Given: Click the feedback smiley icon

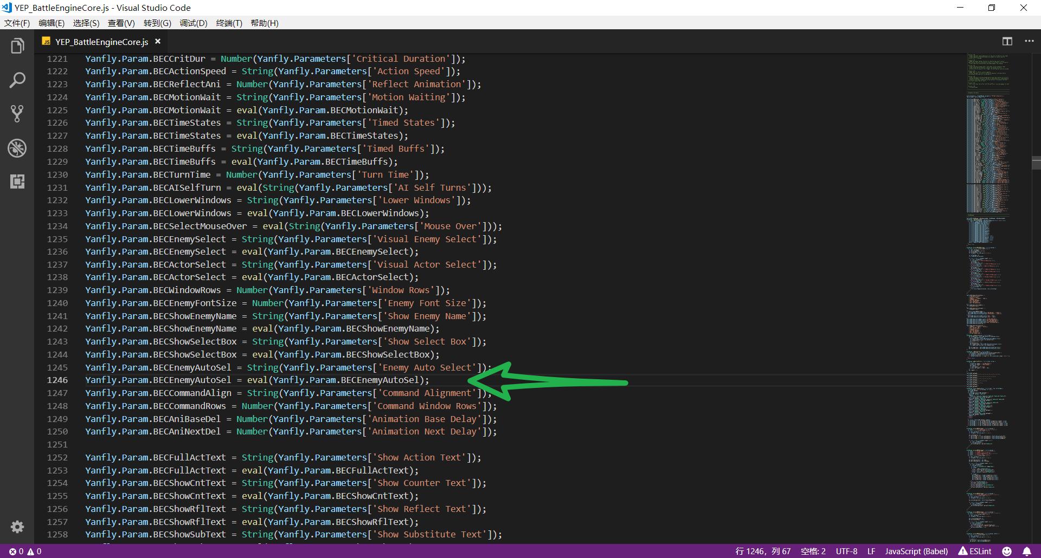Looking at the screenshot, I should click(x=1007, y=551).
